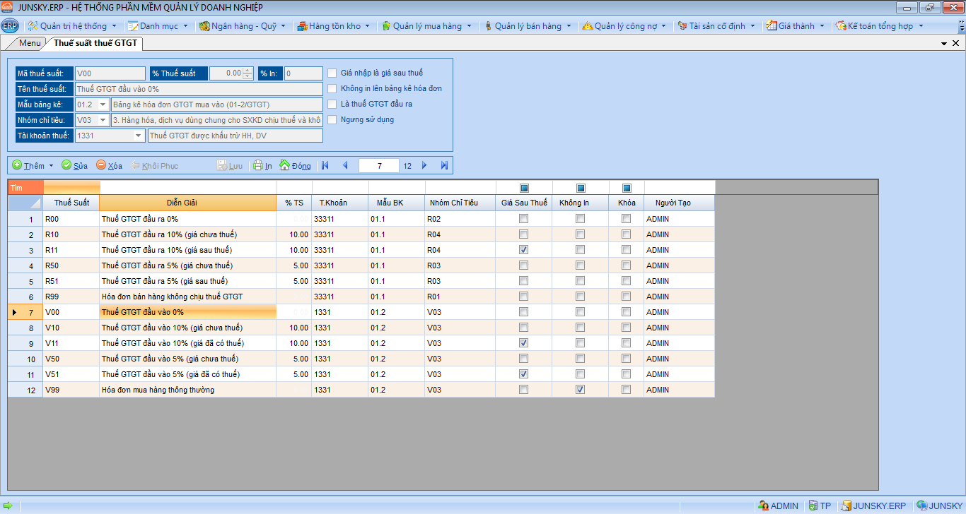Open the Nhóm chỉ tiêu dropdown
966x514 pixels.
[x=103, y=120]
